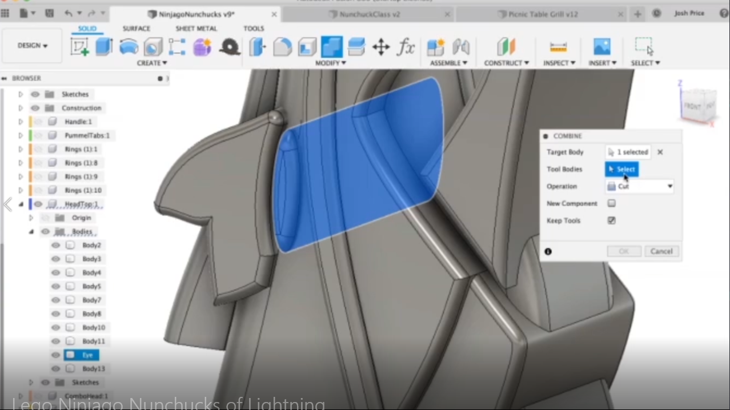730x410 pixels.
Task: Click the highlighted Combine tool icon
Action: coord(331,46)
